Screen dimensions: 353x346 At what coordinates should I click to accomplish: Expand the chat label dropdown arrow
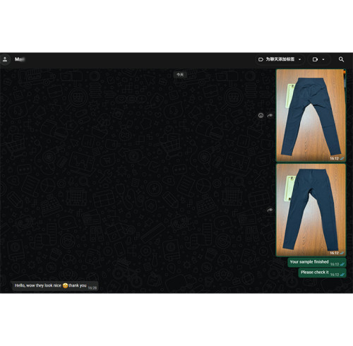coord(299,59)
